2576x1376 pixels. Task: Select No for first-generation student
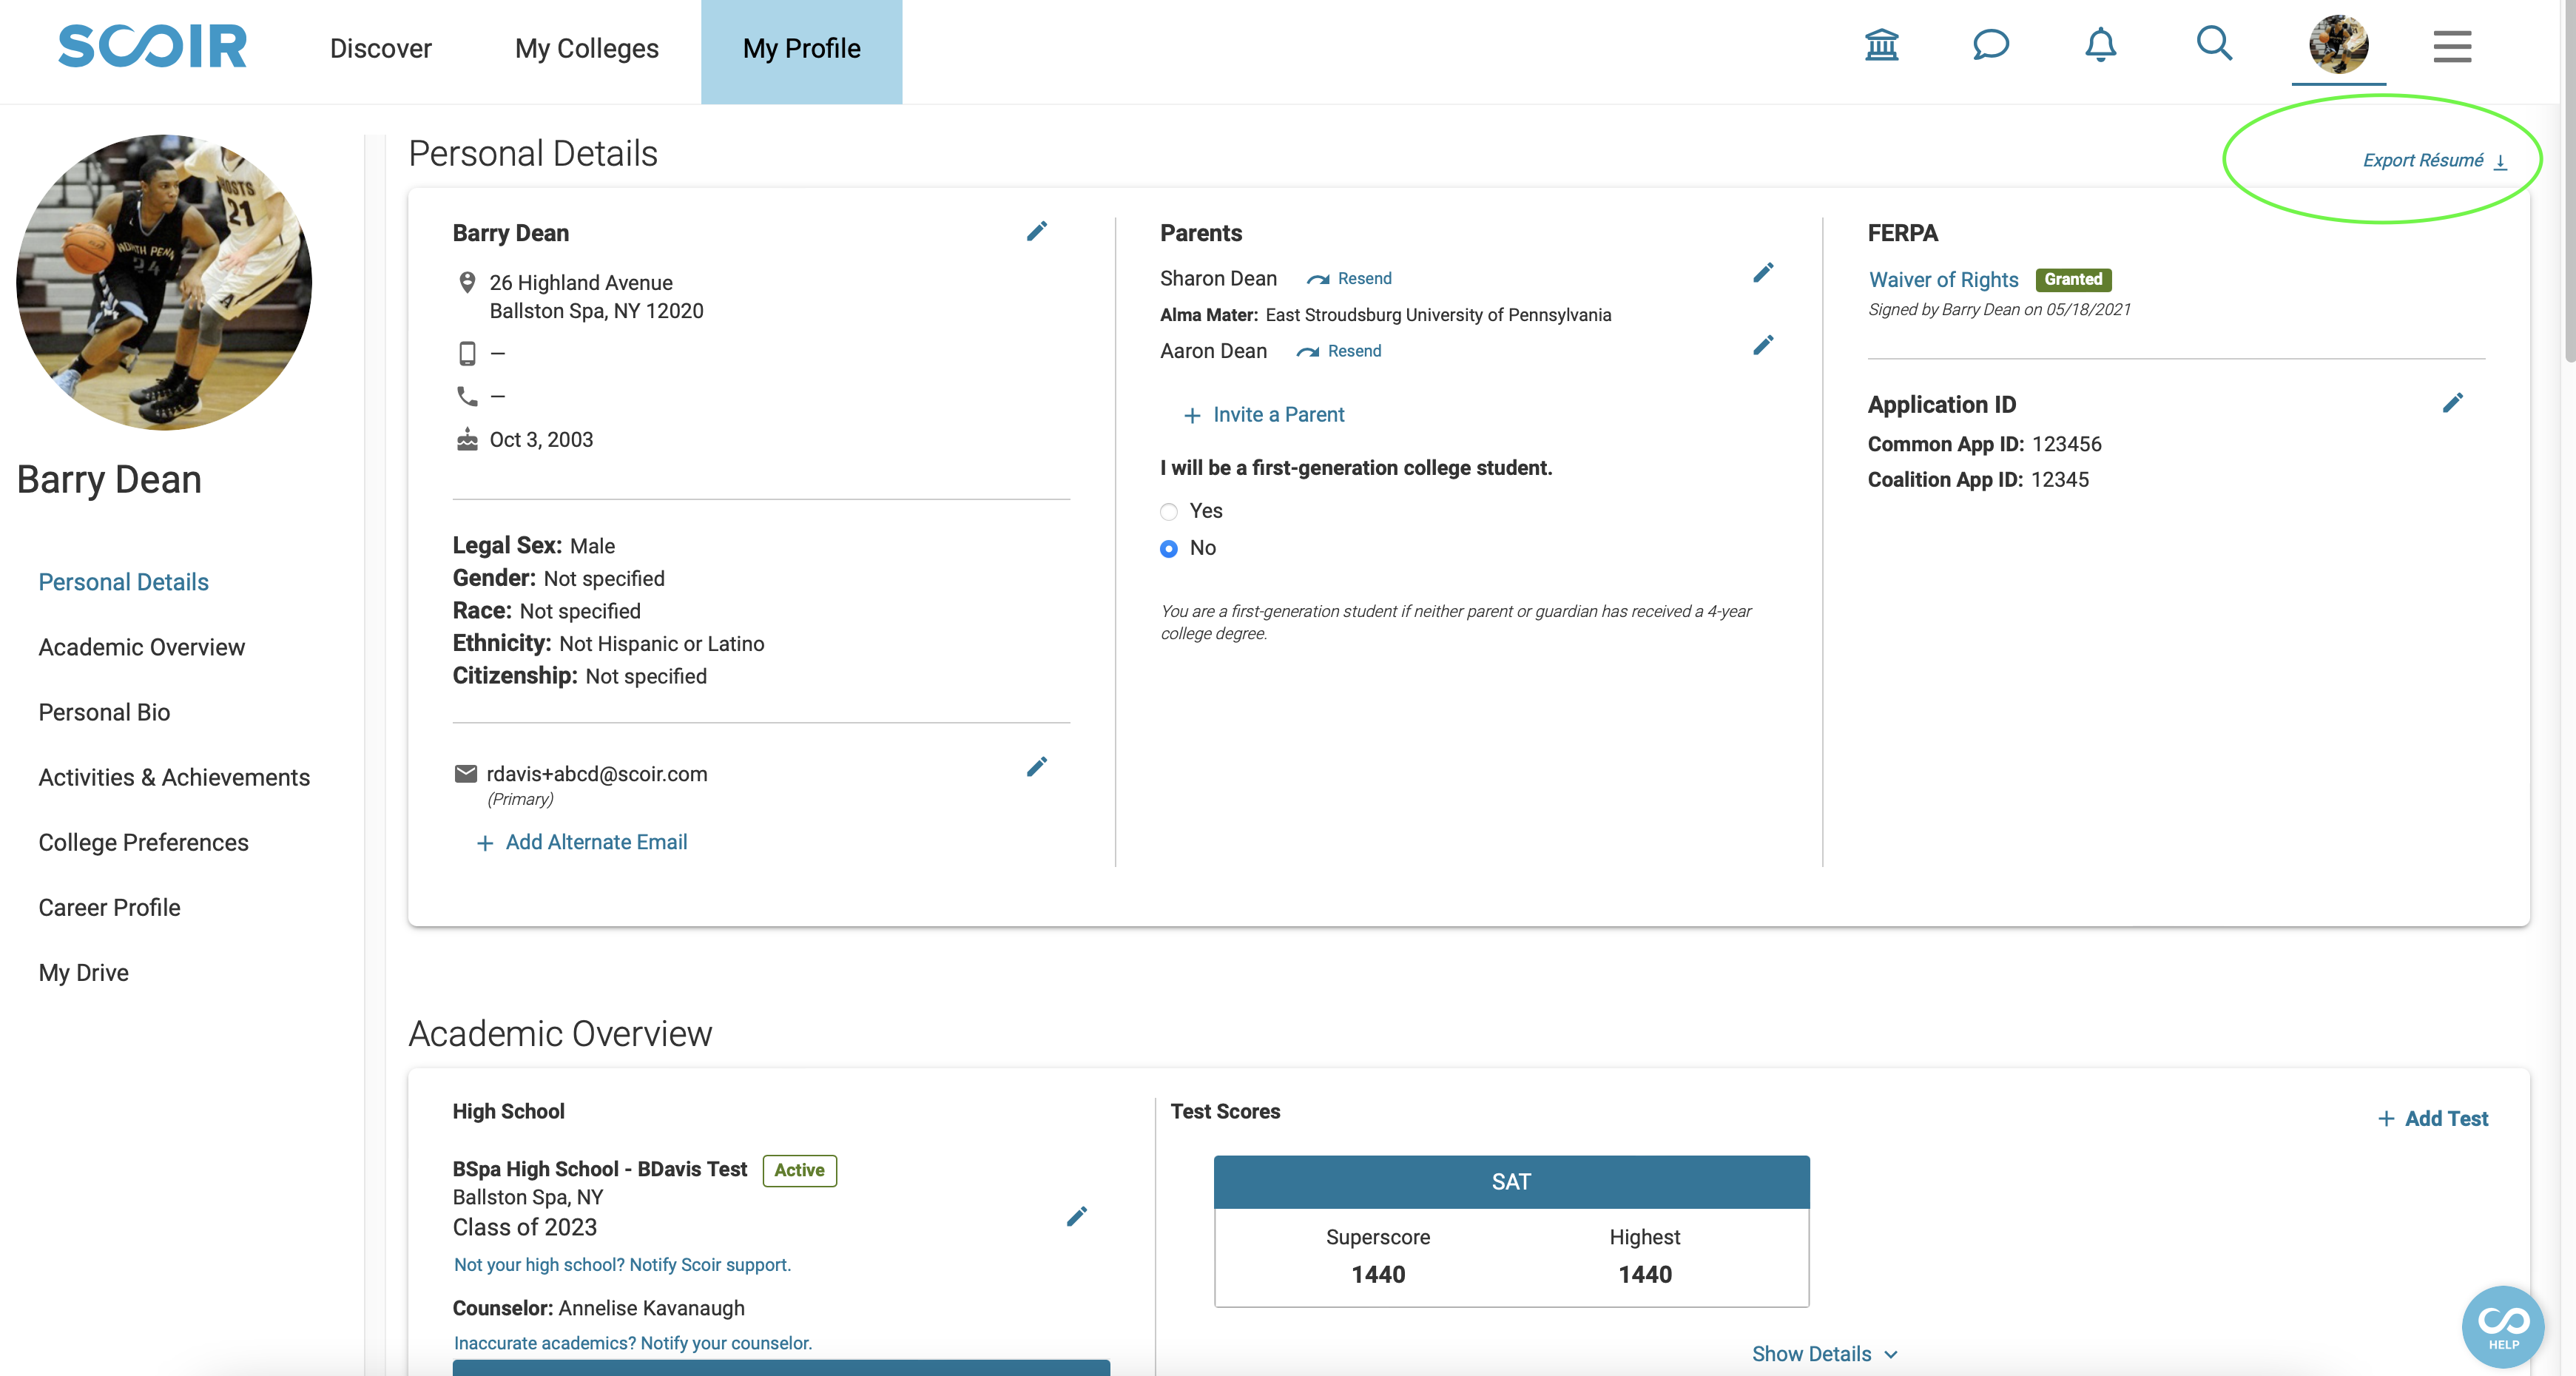(1169, 549)
